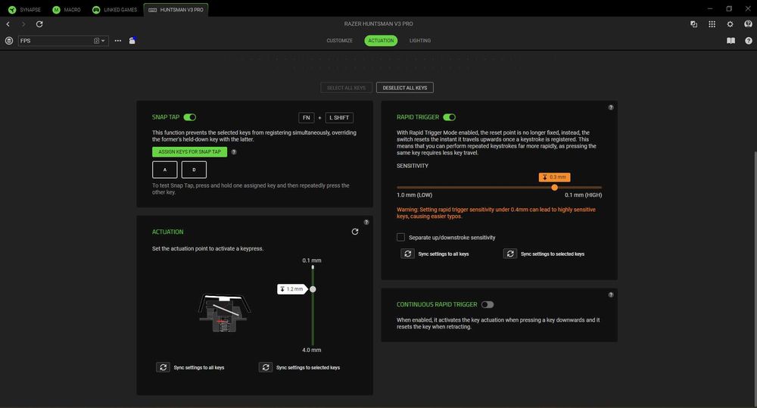Click Select All Keys button
Image resolution: width=757 pixels, height=408 pixels.
[x=346, y=88]
